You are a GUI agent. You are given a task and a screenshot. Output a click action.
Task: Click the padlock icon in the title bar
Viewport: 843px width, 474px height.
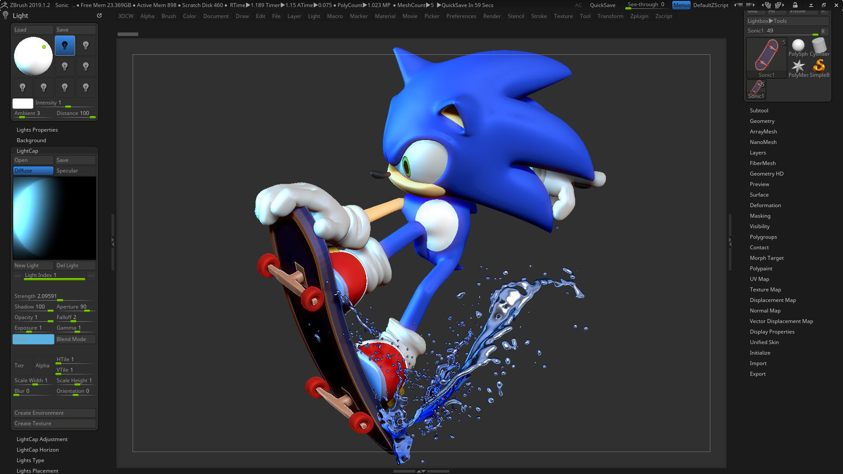point(795,5)
